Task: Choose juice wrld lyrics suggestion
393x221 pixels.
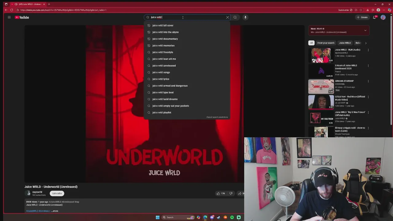Action: click(x=187, y=79)
